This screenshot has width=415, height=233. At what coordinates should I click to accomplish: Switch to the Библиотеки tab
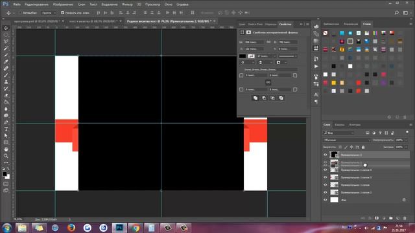331,24
